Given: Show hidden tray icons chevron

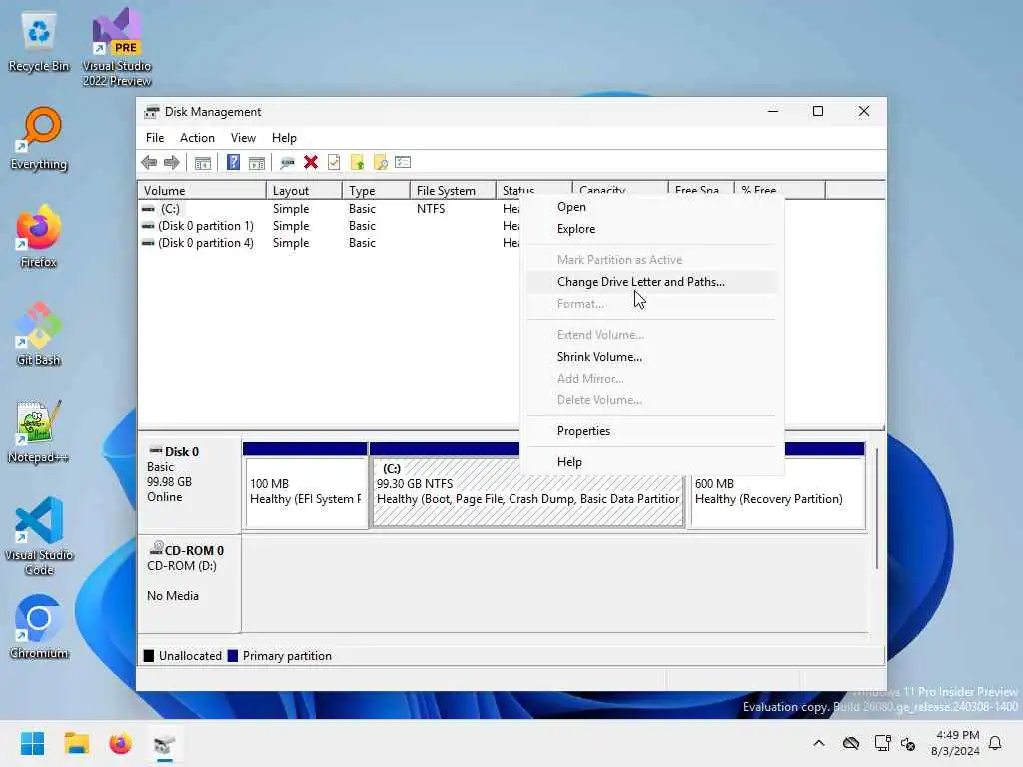Looking at the screenshot, I should click(x=819, y=743).
